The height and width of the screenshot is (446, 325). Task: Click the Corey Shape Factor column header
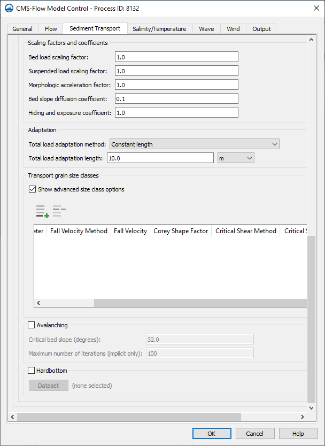click(x=181, y=230)
